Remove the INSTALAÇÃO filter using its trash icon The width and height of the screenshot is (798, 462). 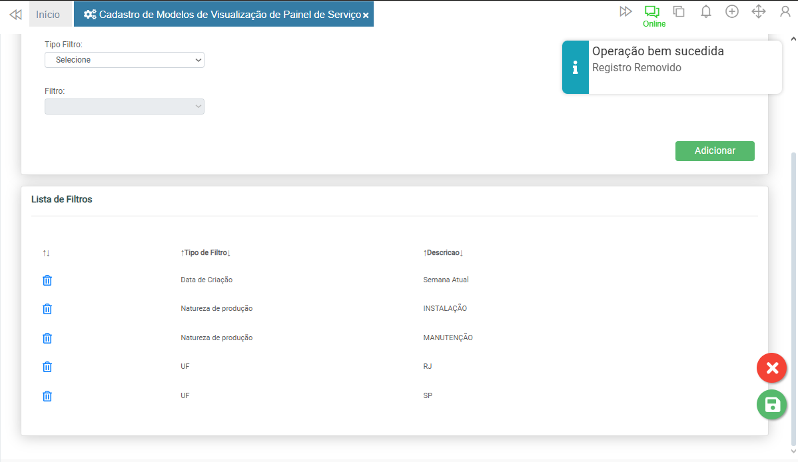(47, 309)
